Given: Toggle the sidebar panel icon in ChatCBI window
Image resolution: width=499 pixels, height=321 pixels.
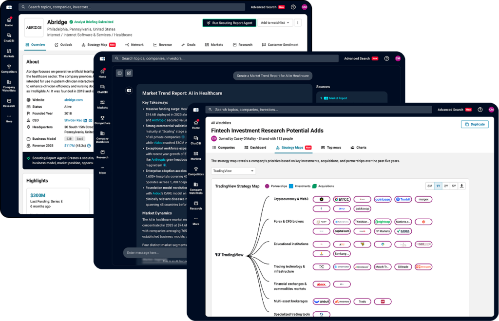Looking at the screenshot, I should pyautogui.click(x=119, y=73).
